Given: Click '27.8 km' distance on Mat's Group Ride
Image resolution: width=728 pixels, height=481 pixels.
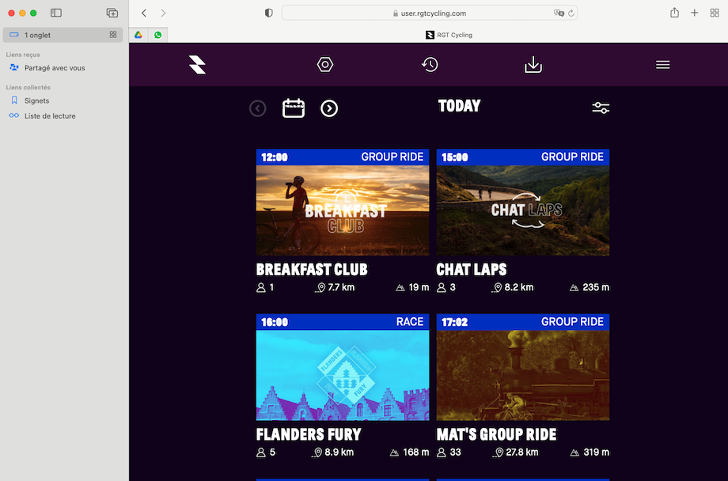Looking at the screenshot, I should [522, 453].
